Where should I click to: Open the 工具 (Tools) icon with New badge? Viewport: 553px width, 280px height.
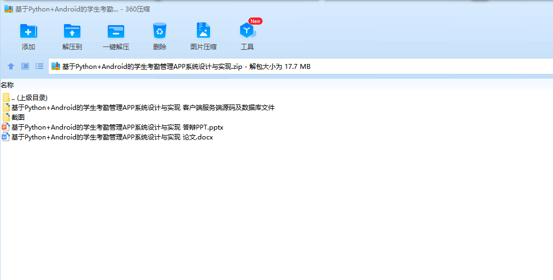point(248,30)
